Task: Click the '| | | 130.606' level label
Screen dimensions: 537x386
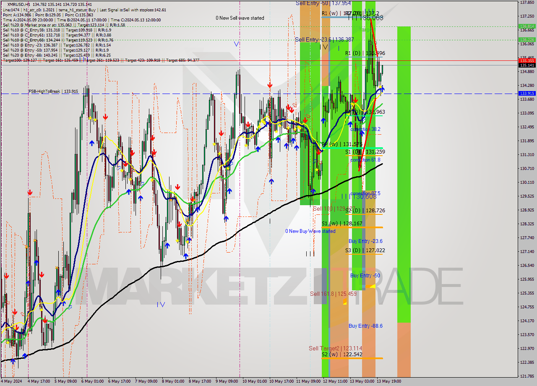Action: tap(358, 196)
